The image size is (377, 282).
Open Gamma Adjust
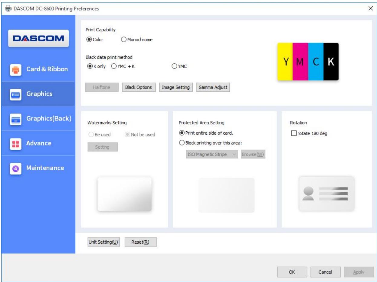click(213, 87)
